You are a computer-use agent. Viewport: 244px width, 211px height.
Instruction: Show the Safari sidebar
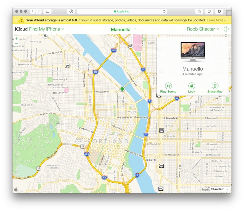pos(47,11)
